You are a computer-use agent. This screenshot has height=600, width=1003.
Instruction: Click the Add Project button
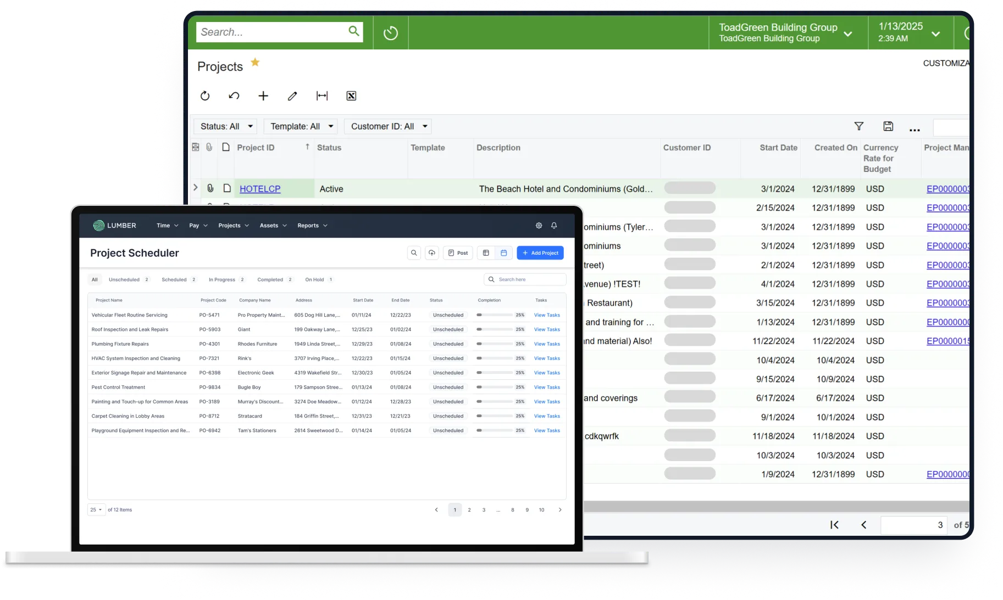pos(540,253)
